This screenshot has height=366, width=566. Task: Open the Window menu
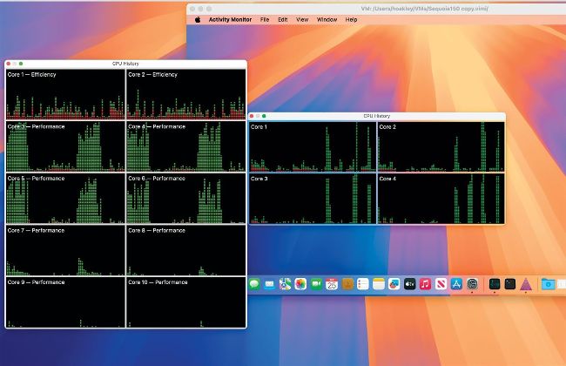click(327, 19)
